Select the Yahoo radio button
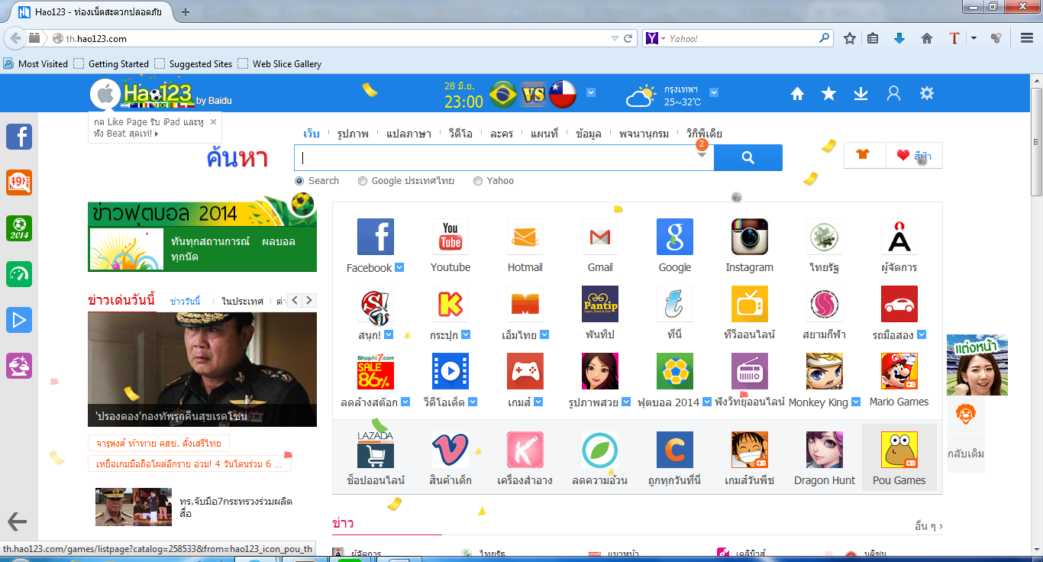Image resolution: width=1043 pixels, height=562 pixels. 478,181
